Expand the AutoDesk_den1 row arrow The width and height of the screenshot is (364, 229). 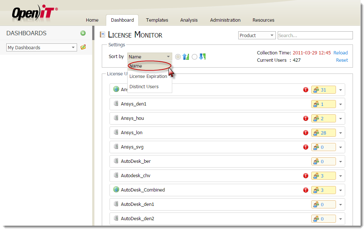point(340,205)
